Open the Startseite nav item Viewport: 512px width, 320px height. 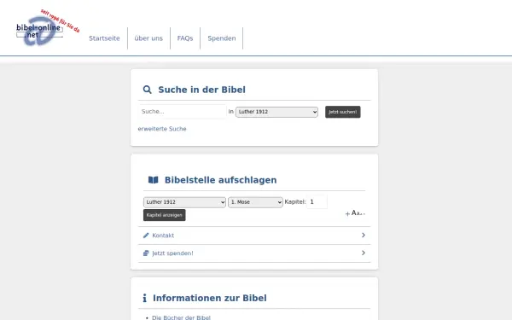point(104,38)
